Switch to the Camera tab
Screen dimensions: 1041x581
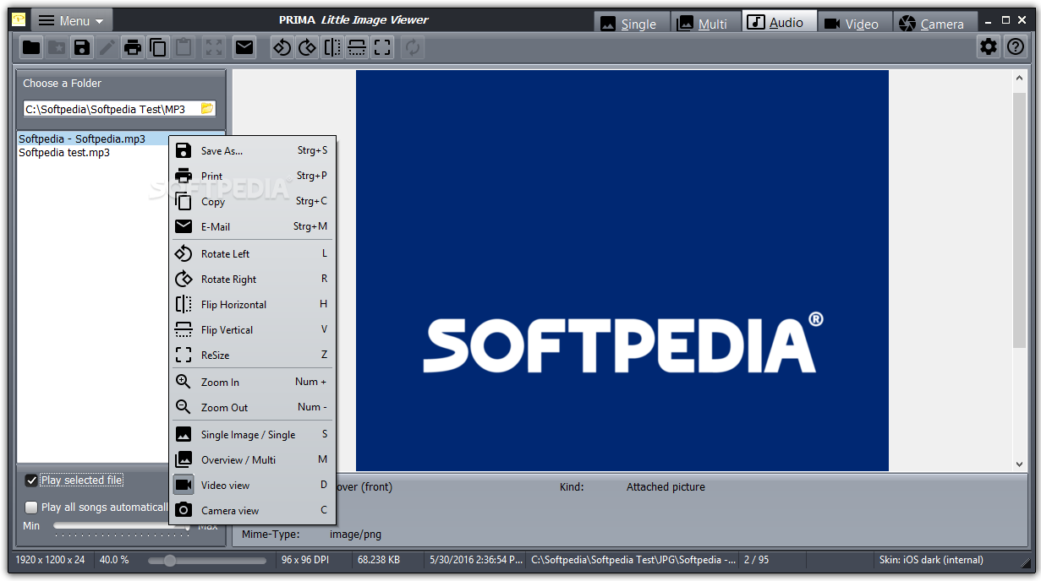click(x=935, y=24)
